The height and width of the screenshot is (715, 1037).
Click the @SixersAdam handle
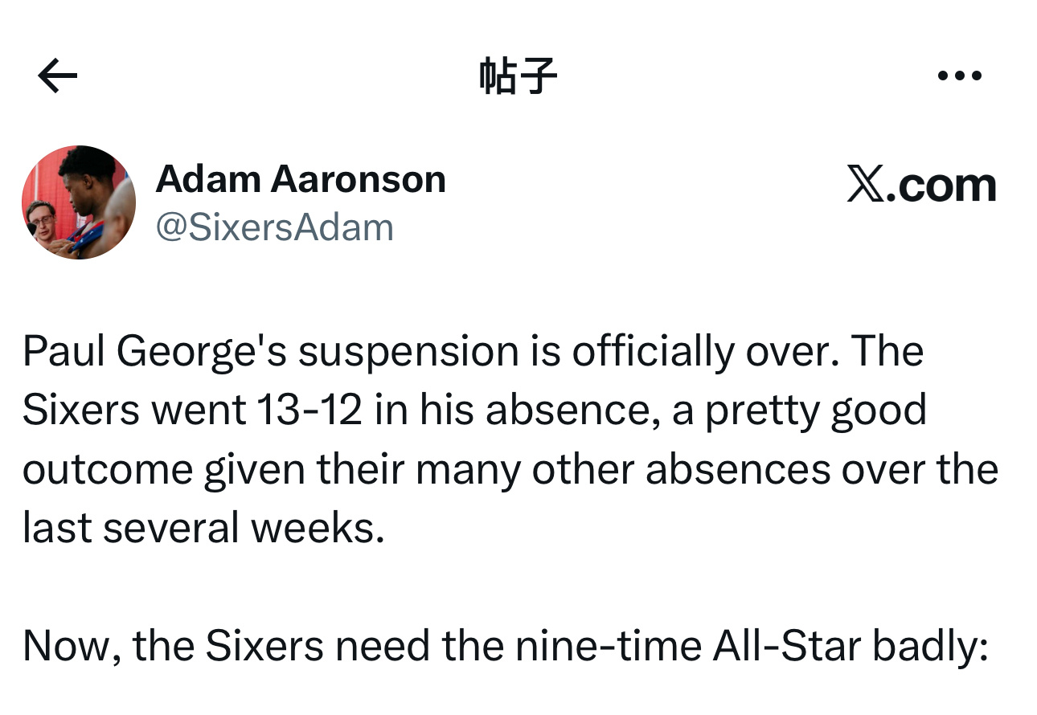(x=273, y=227)
